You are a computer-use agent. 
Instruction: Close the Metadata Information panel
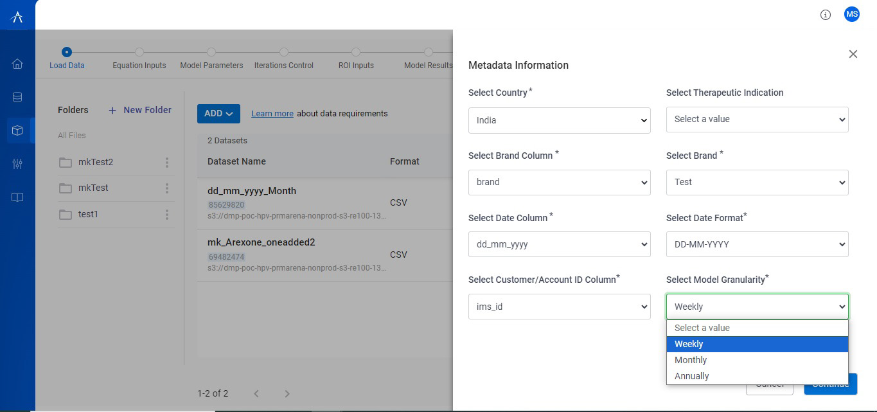point(853,54)
